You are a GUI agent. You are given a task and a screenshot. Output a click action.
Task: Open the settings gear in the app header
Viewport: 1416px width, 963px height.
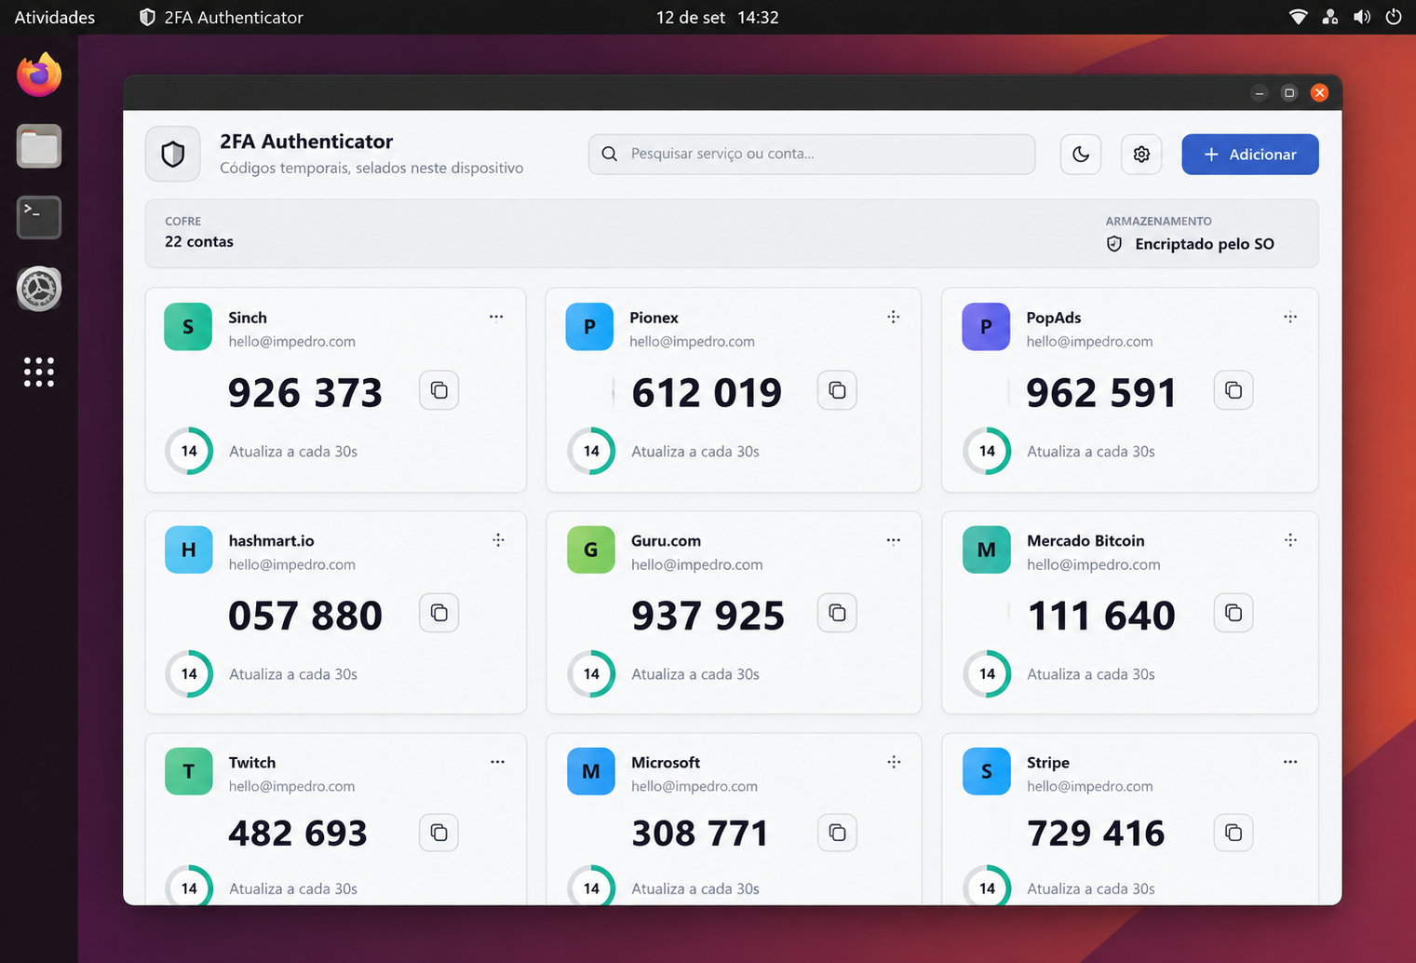tap(1141, 155)
